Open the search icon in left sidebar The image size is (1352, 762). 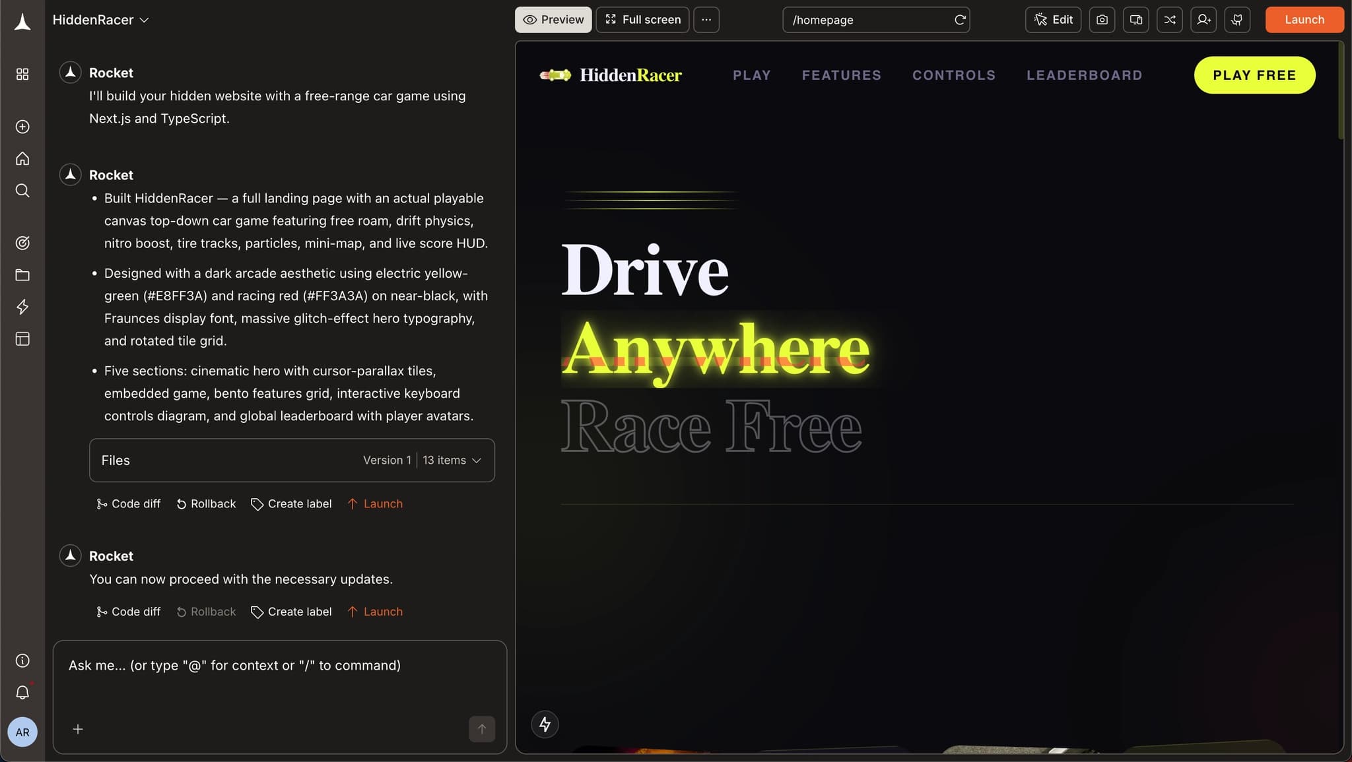coord(22,191)
